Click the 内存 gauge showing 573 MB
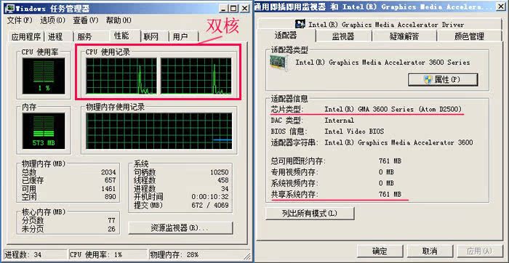This screenshot has height=263, width=509. pos(44,131)
